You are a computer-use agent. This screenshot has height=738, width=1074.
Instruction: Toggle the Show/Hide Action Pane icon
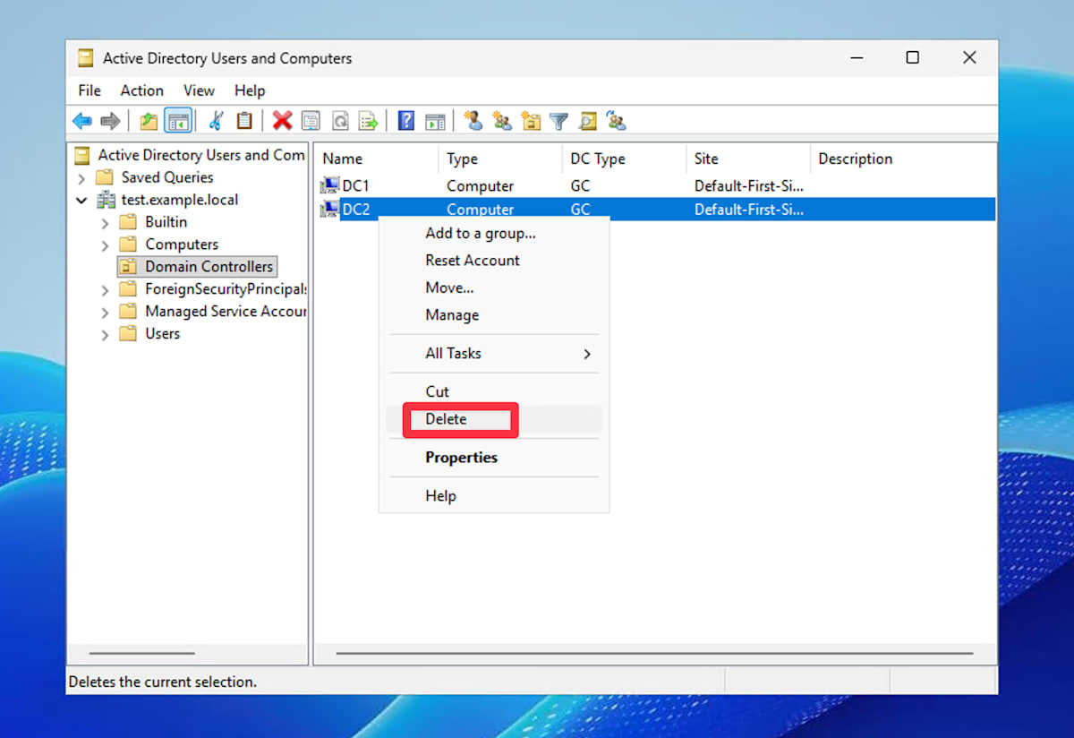point(435,121)
